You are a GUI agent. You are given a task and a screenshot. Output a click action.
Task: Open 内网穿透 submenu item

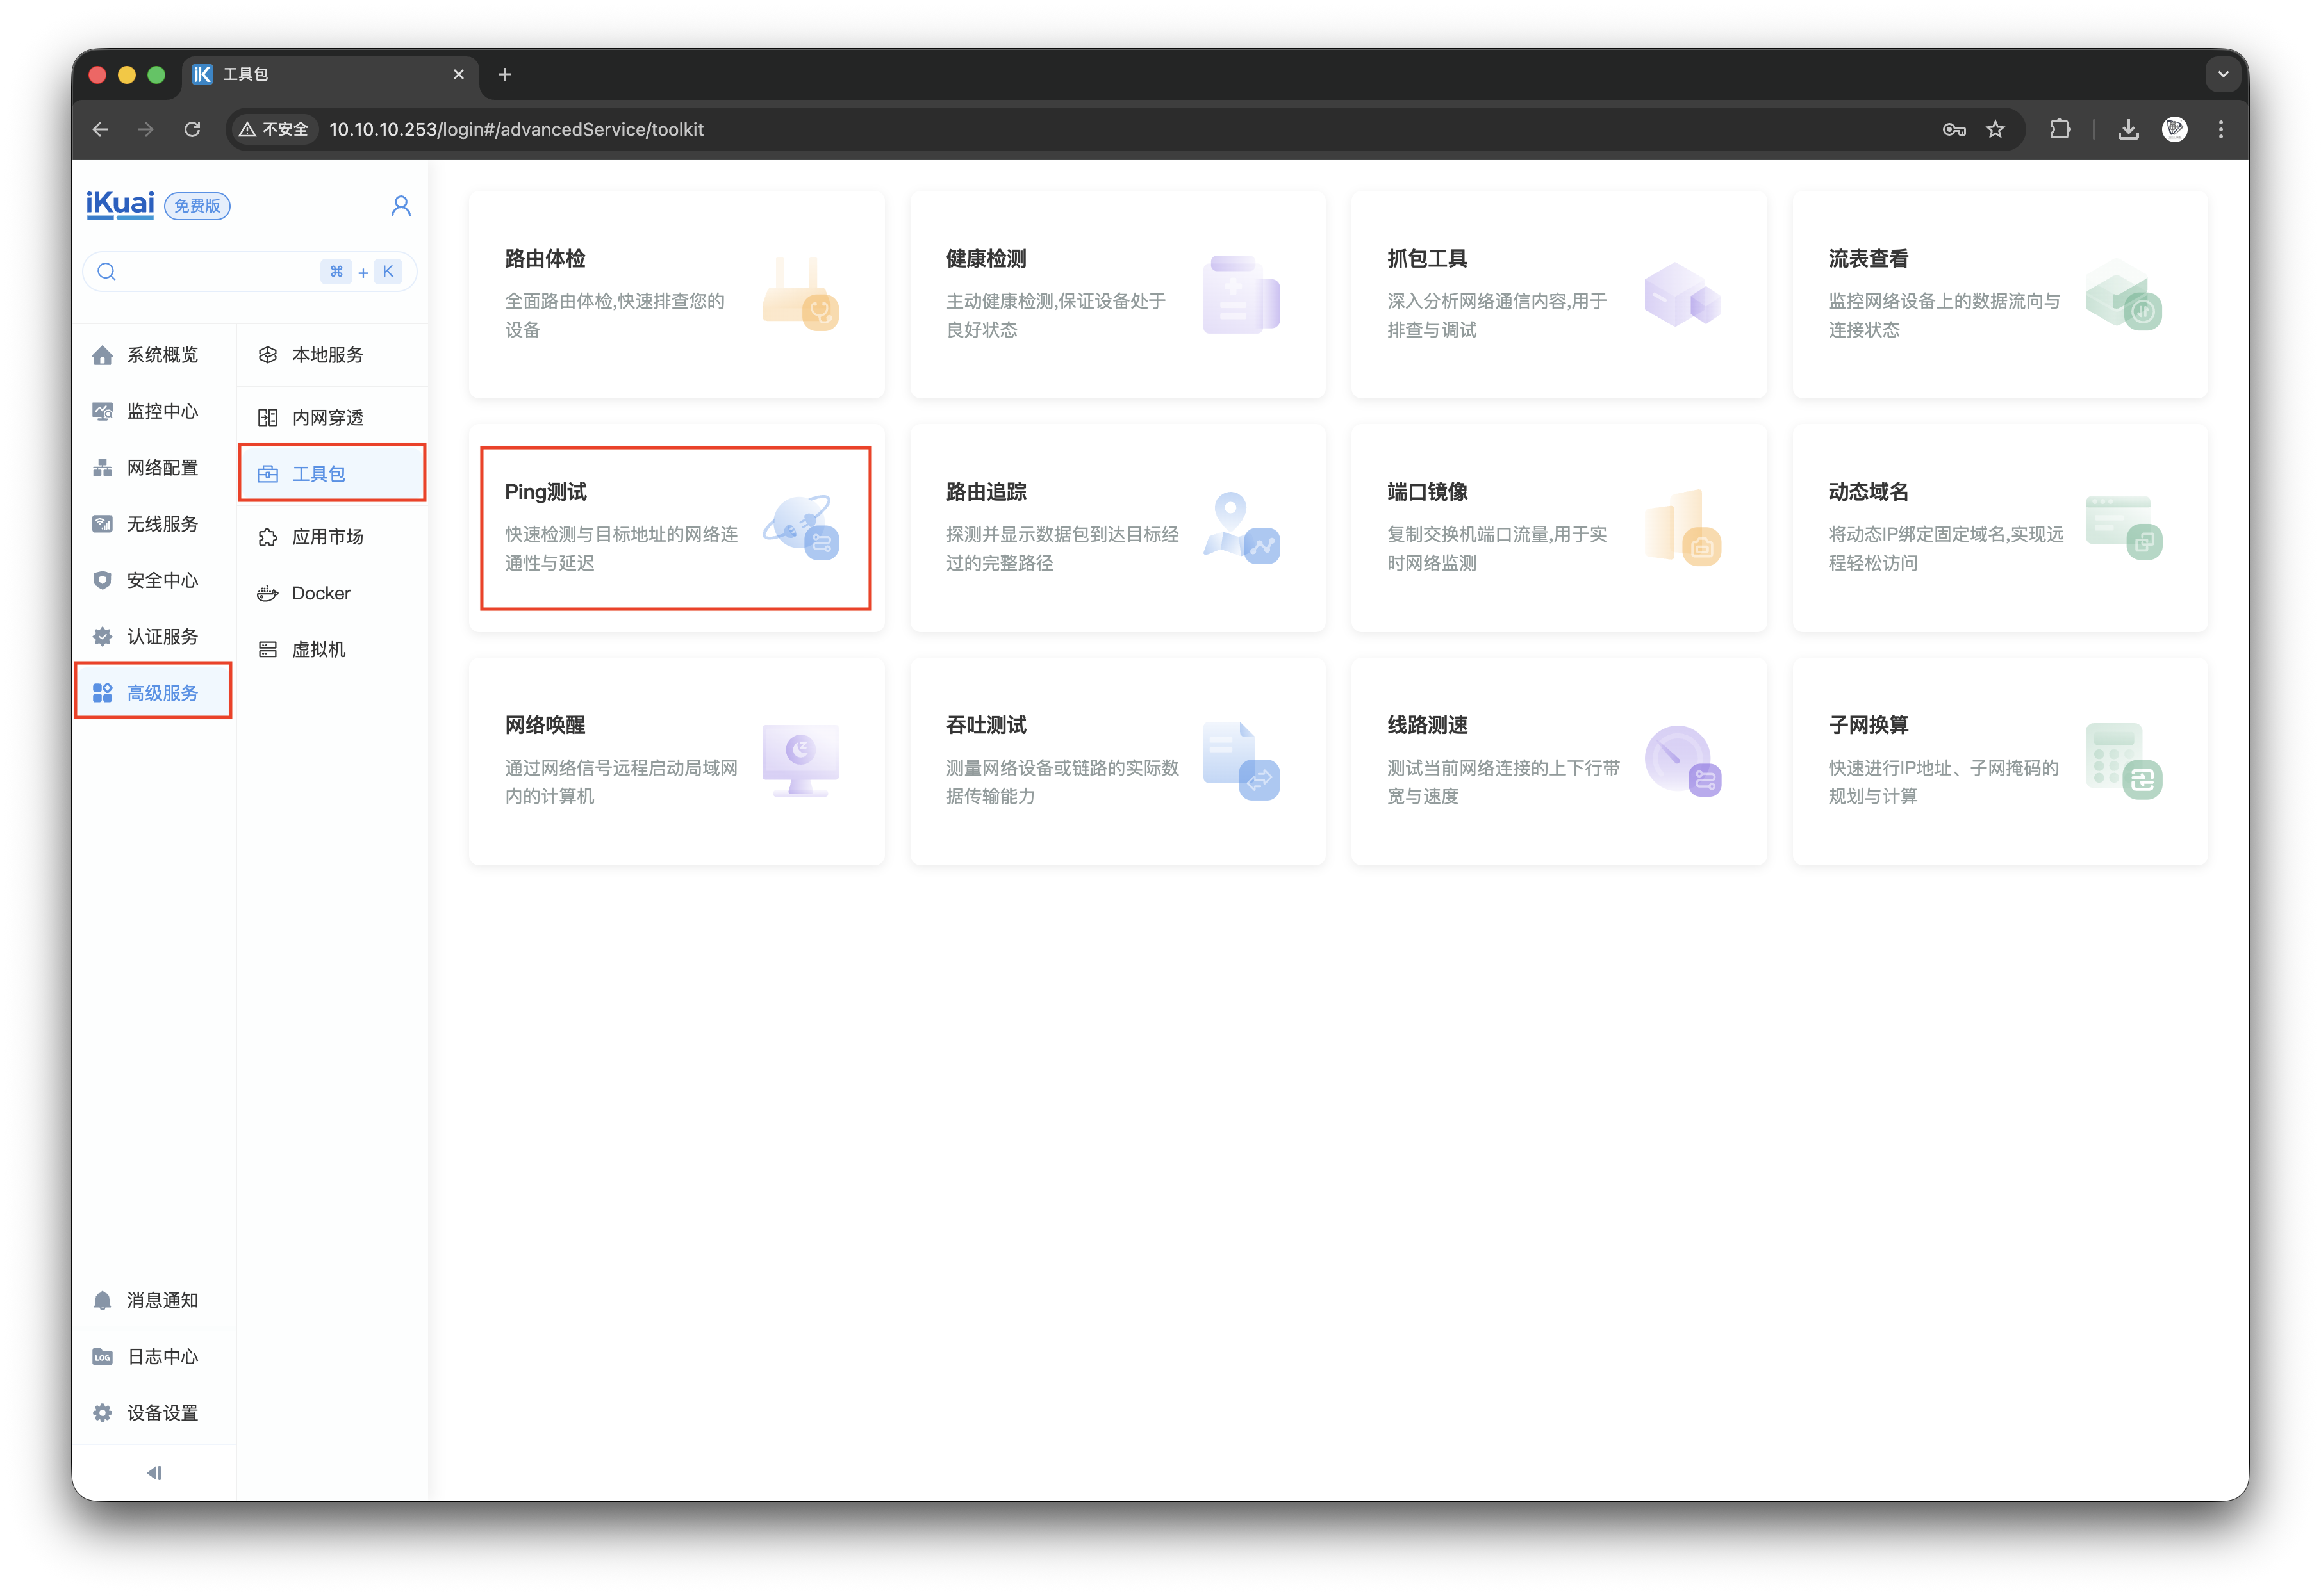tap(326, 417)
